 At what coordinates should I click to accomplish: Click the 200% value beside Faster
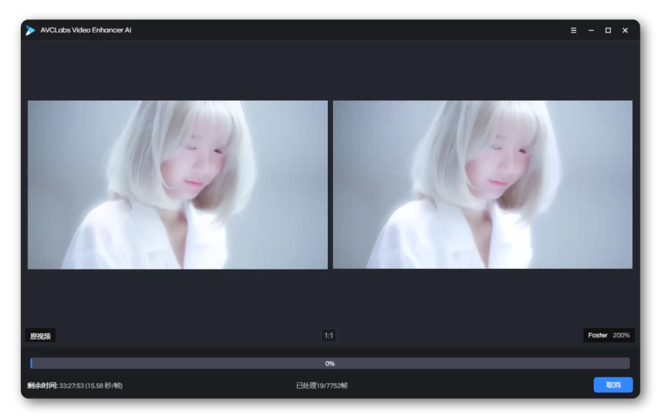click(x=621, y=335)
